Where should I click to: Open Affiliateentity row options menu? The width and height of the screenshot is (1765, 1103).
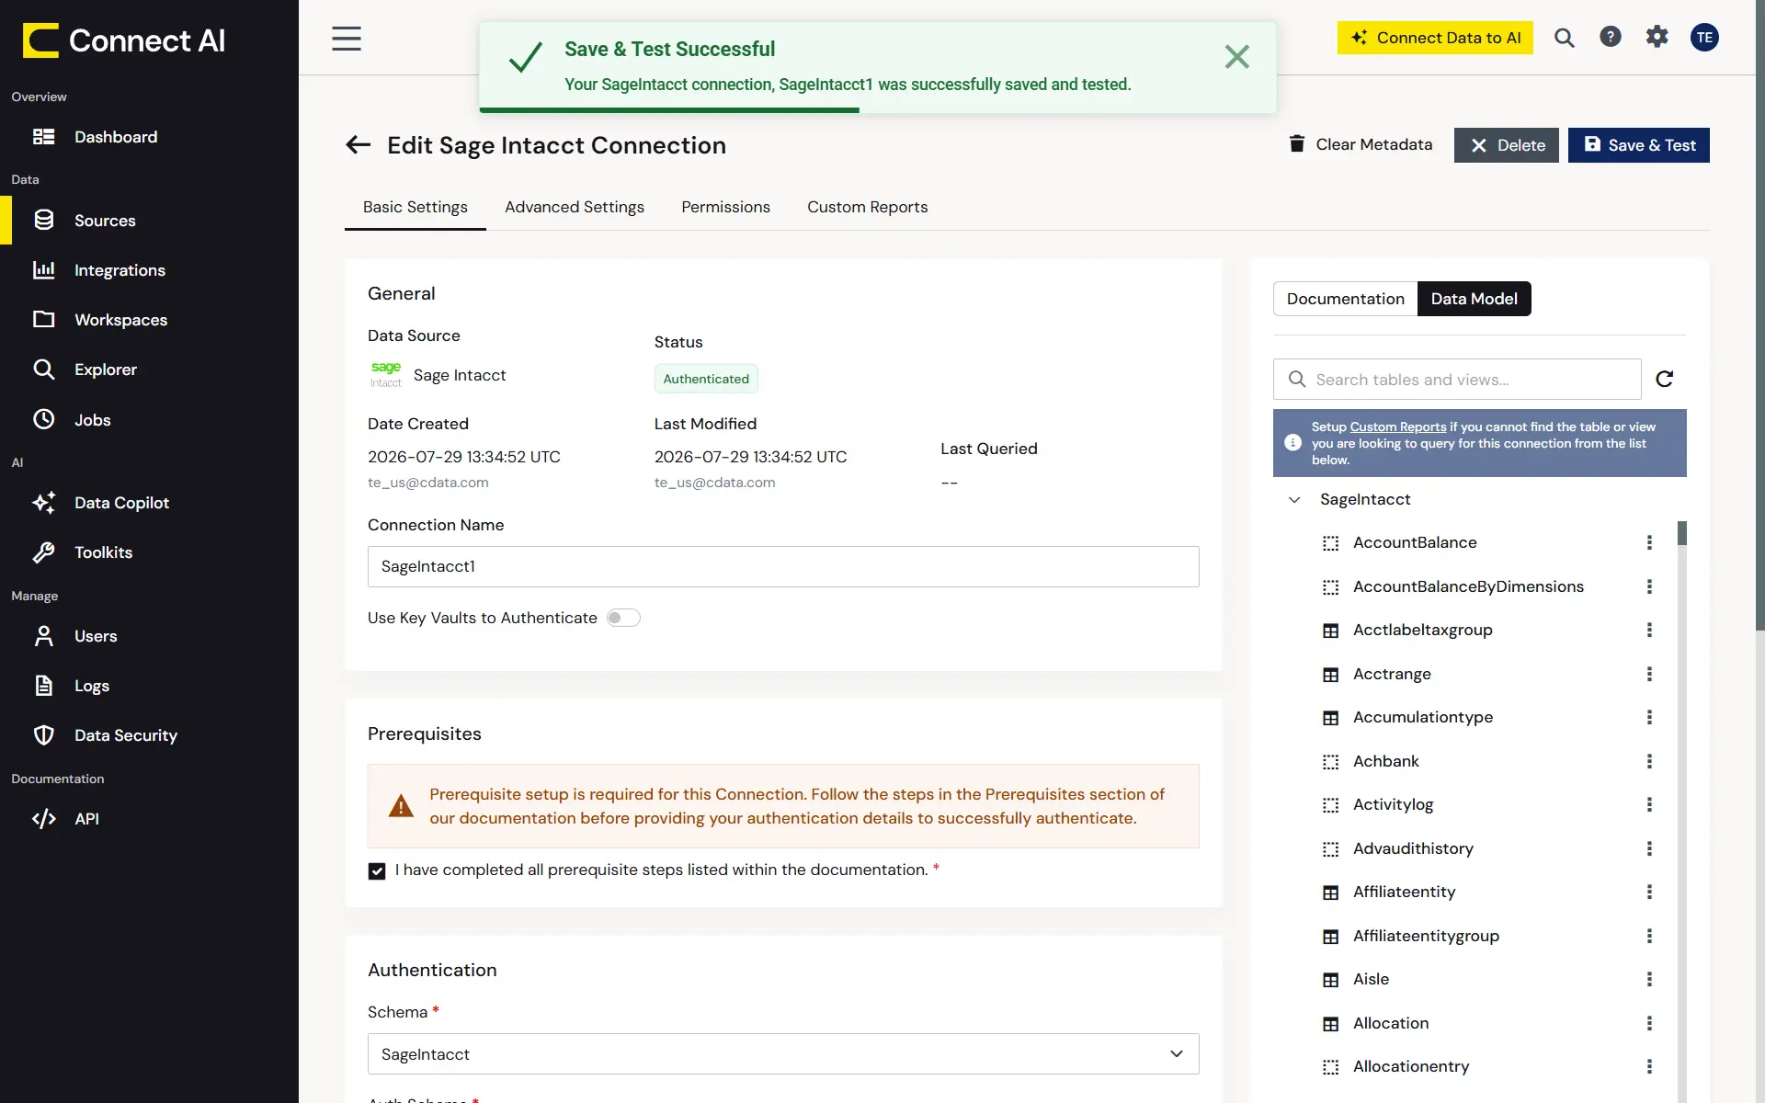1649,892
